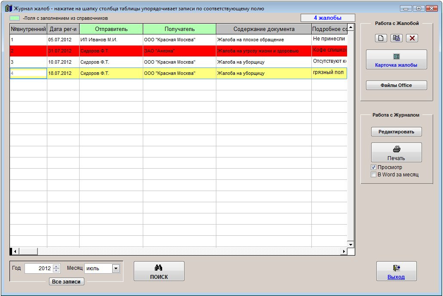Click horizontal scrollbar right arrow
This screenshot has height=296, width=443.
point(344,251)
